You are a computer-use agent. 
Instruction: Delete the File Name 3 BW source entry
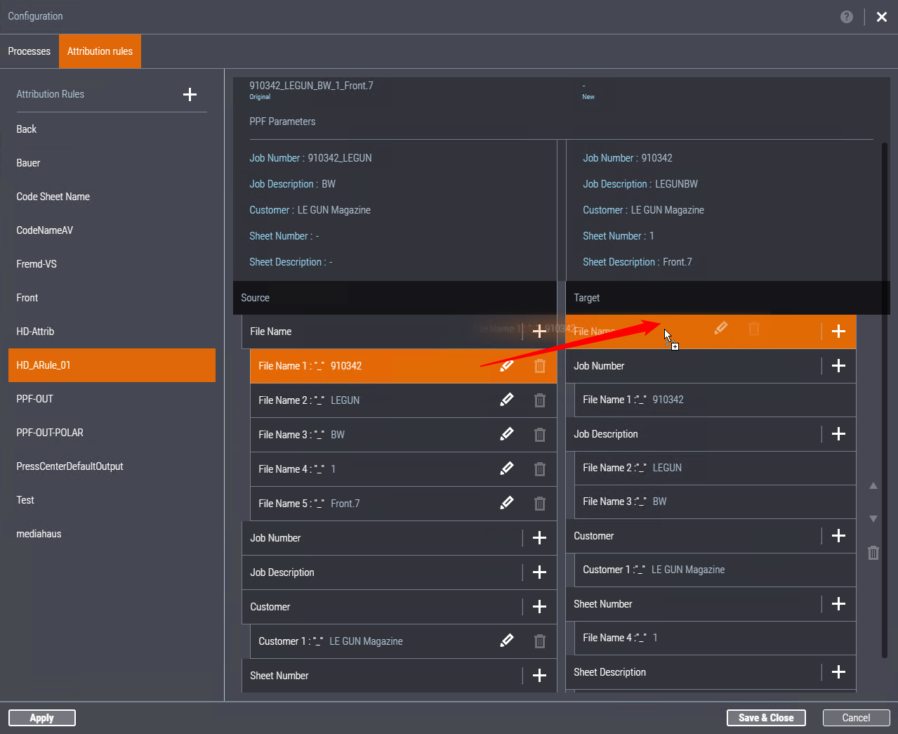click(x=539, y=435)
